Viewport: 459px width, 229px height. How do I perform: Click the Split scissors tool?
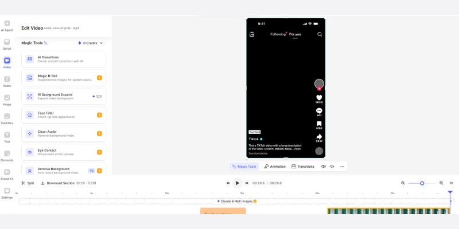click(28, 183)
